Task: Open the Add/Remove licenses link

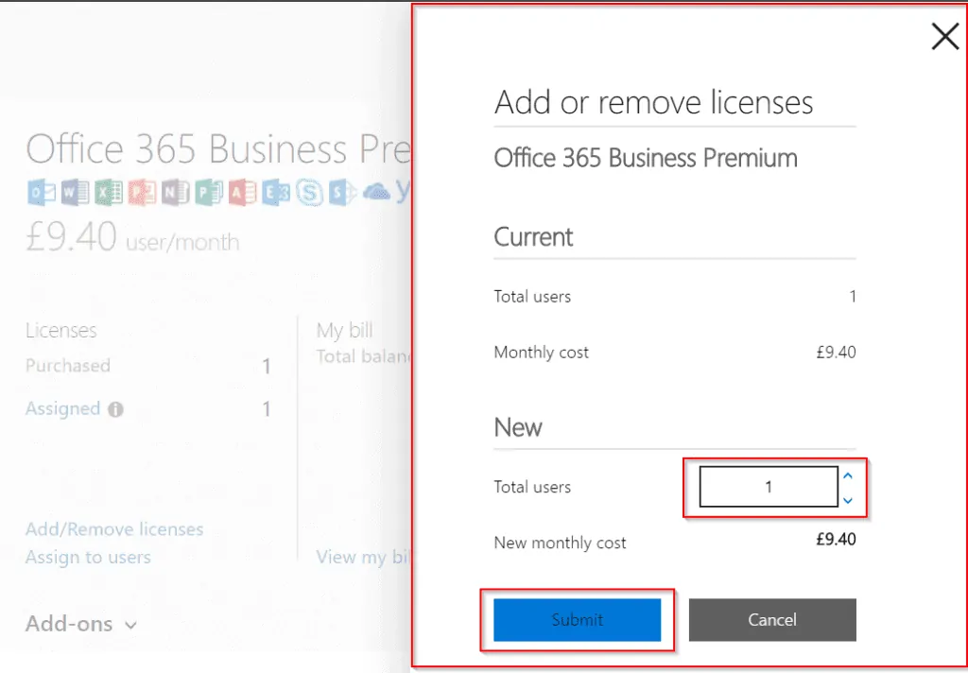Action: point(114,529)
